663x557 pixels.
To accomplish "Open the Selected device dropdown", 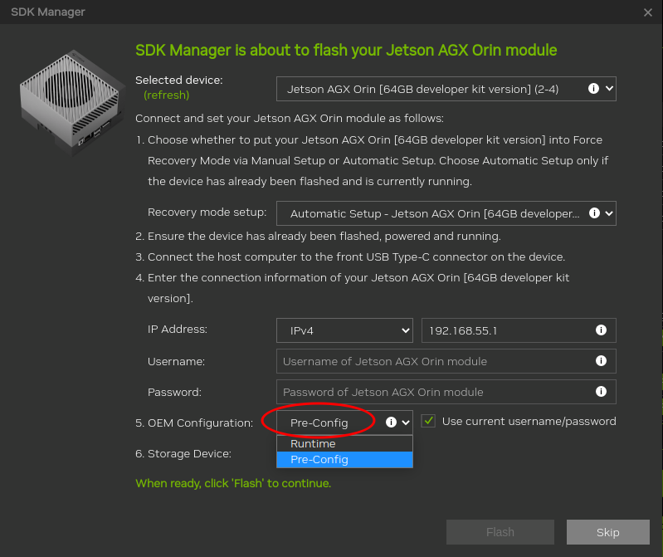I will [x=446, y=89].
